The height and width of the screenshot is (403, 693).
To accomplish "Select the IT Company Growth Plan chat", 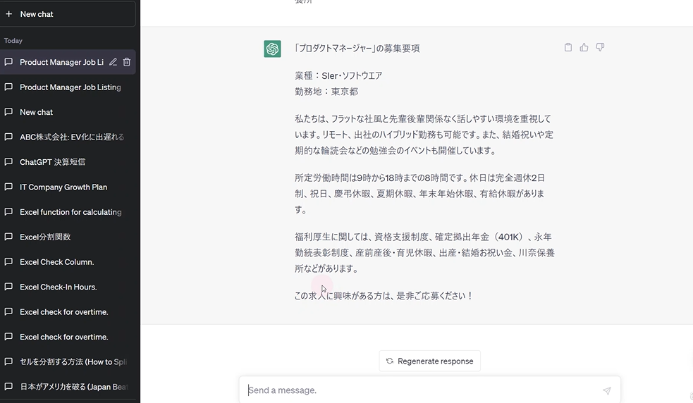I will (63, 187).
